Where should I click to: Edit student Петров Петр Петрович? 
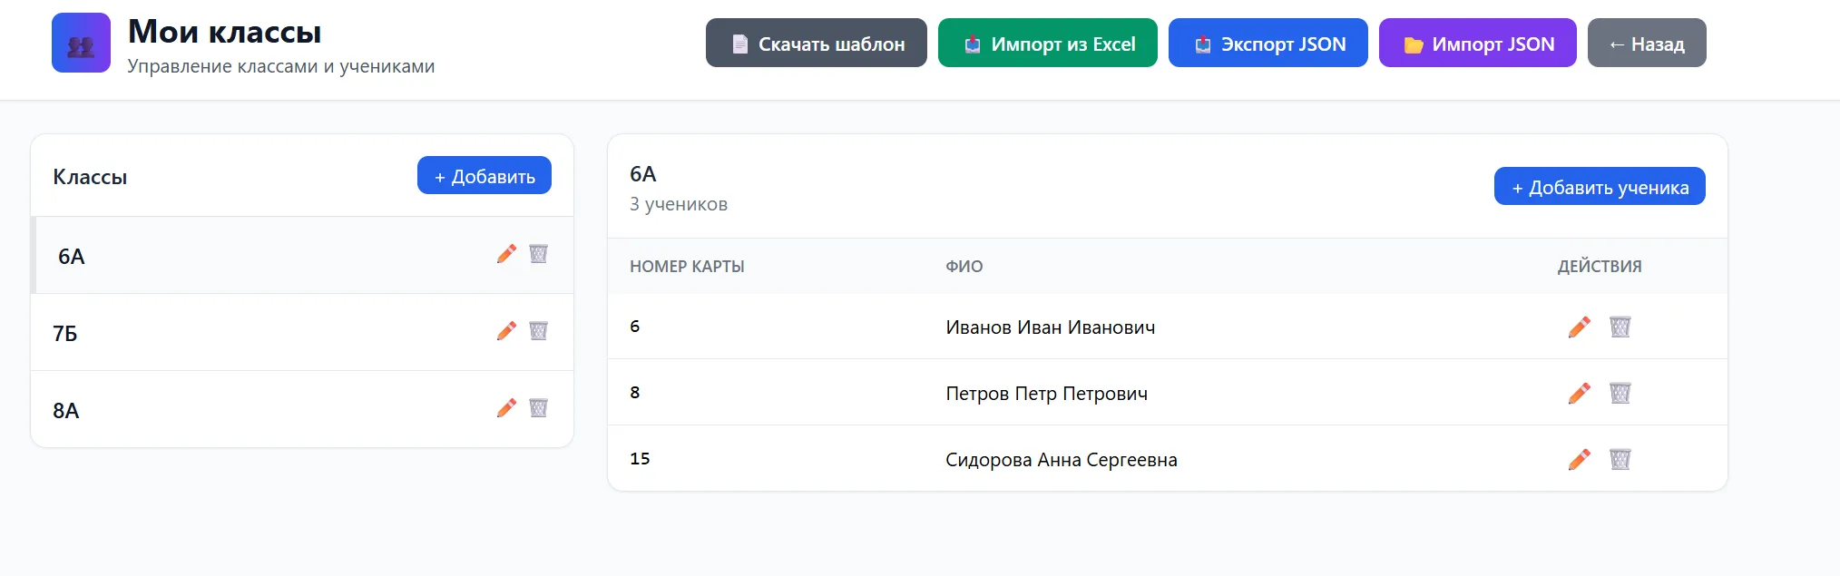pyautogui.click(x=1579, y=393)
